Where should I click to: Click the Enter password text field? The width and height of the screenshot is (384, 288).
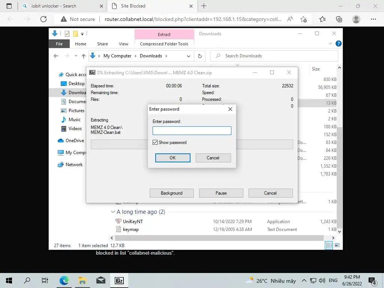[x=192, y=130]
